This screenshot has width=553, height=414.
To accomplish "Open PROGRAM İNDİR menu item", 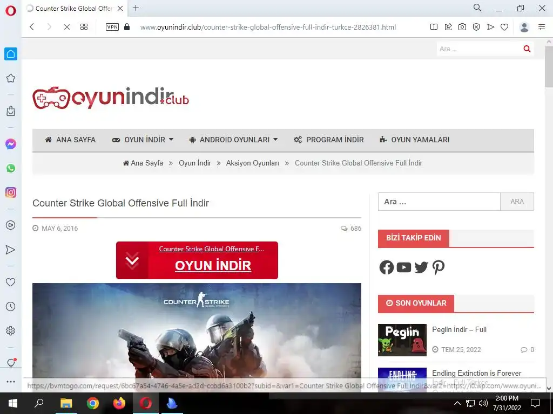I will [329, 140].
